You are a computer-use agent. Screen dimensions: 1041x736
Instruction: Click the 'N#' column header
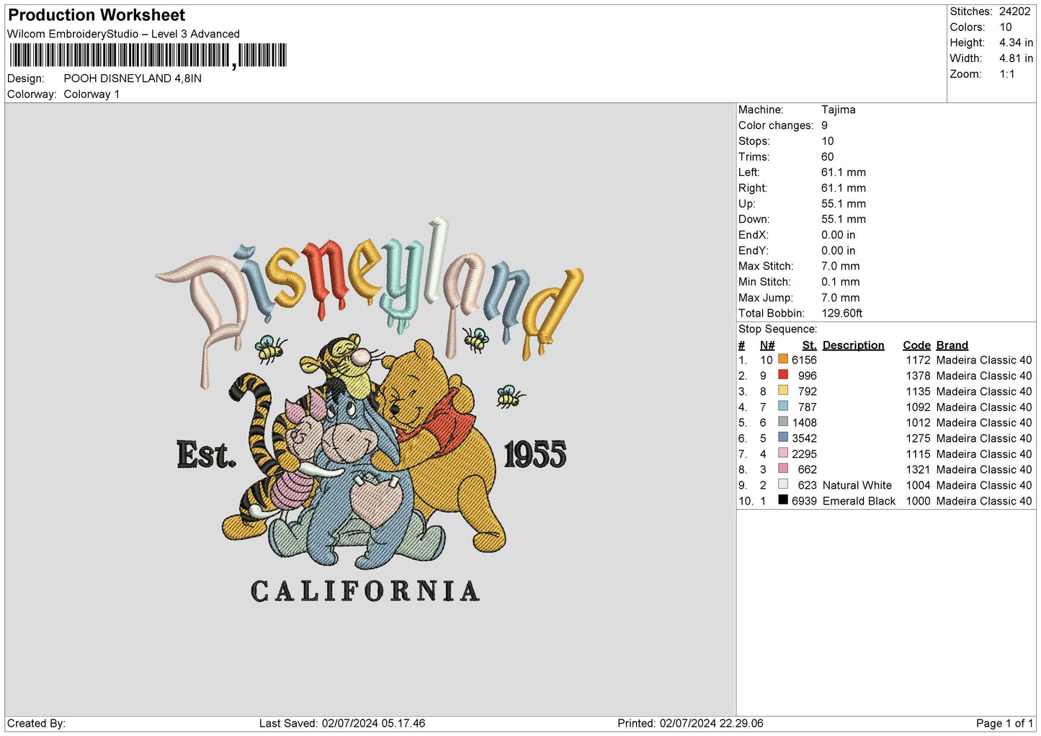(767, 345)
